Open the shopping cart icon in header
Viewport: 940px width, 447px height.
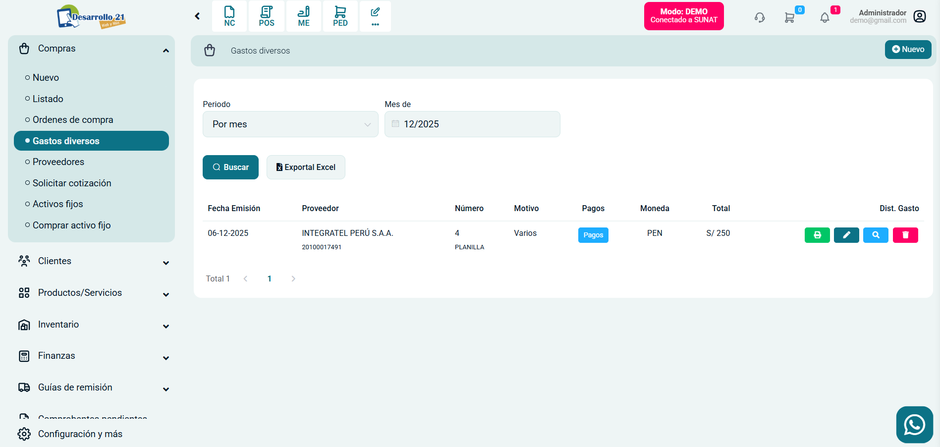pyautogui.click(x=789, y=18)
